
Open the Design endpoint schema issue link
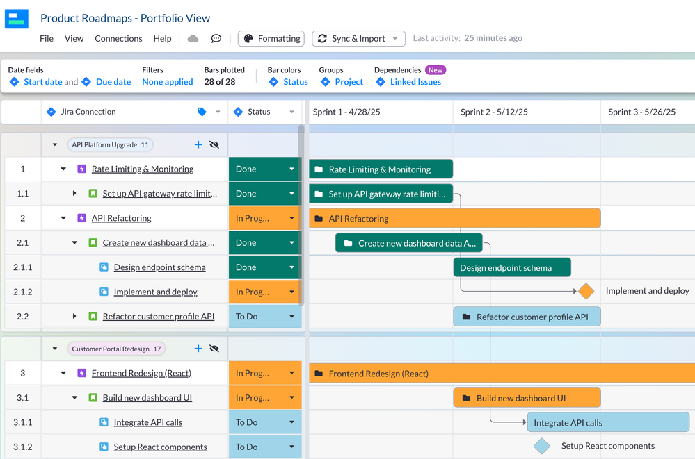[159, 267]
